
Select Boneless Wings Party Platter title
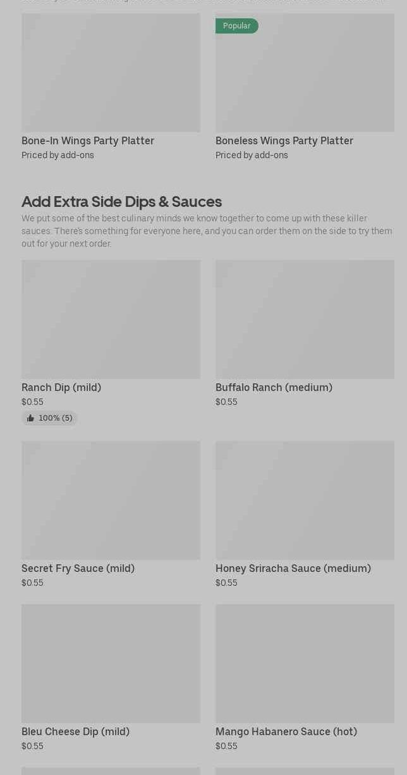coord(284,140)
